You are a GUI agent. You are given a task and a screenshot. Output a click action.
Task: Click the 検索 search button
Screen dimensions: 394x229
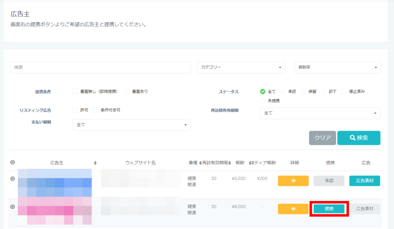(x=359, y=138)
